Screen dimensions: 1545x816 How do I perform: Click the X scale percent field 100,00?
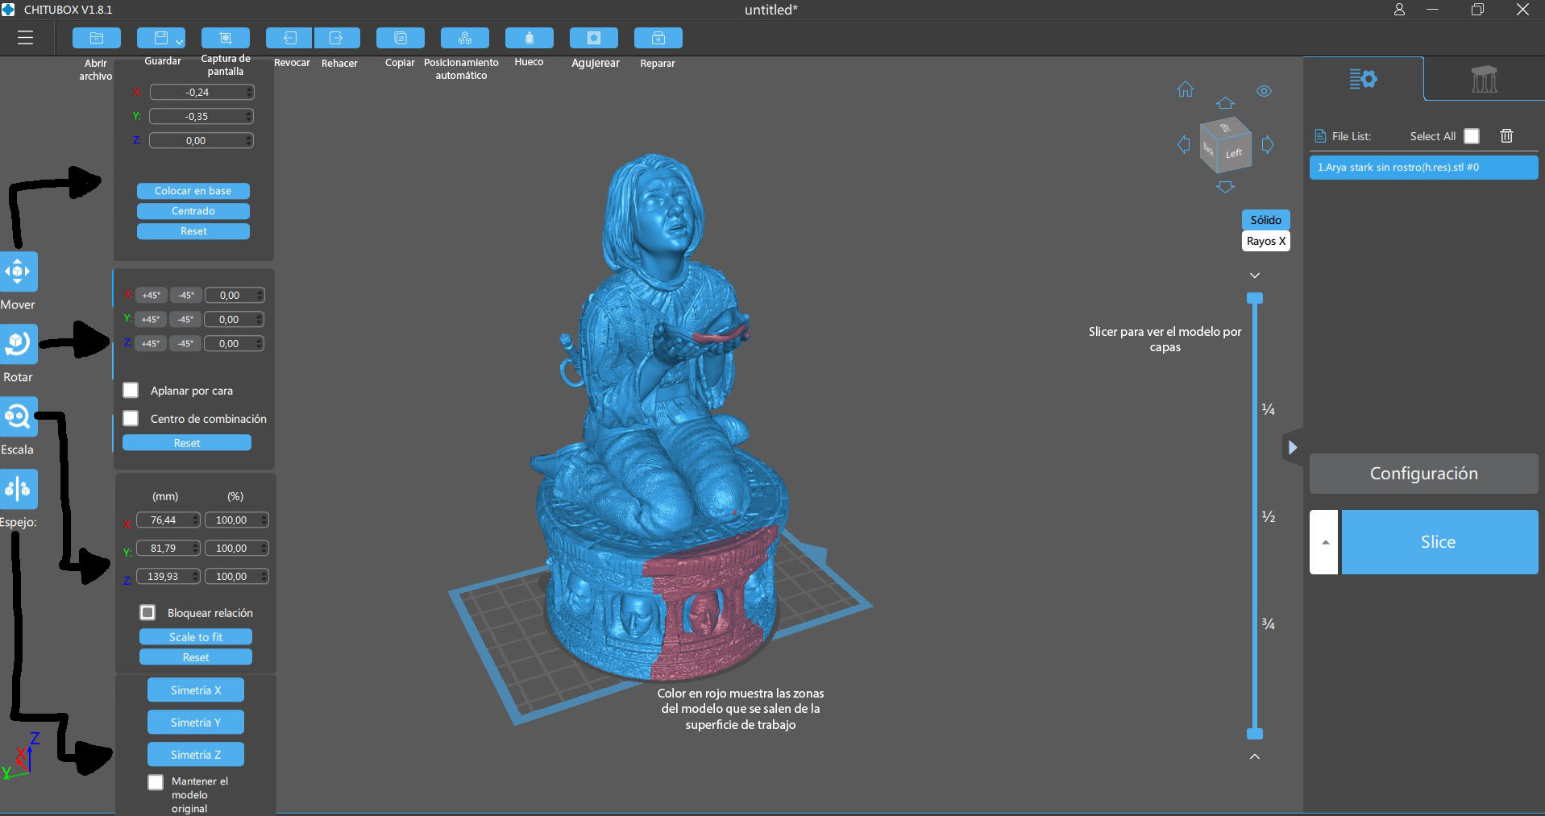coord(237,520)
